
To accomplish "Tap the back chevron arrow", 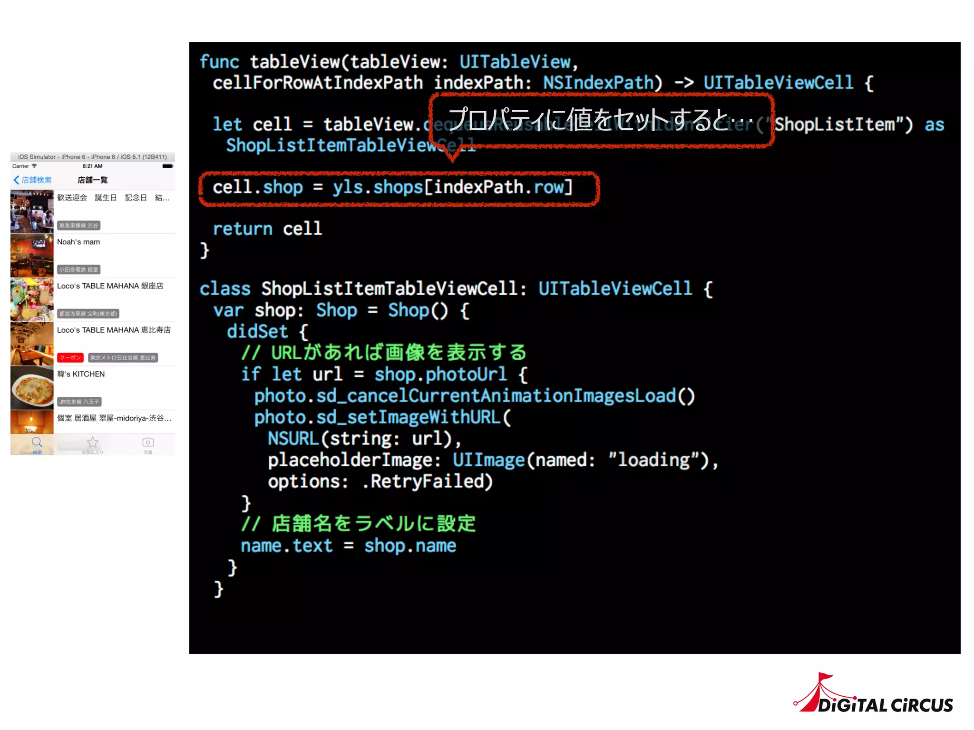I will pos(16,180).
